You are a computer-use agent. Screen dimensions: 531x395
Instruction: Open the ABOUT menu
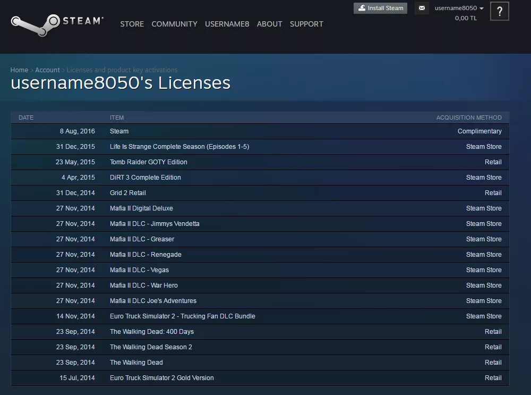pyautogui.click(x=269, y=24)
